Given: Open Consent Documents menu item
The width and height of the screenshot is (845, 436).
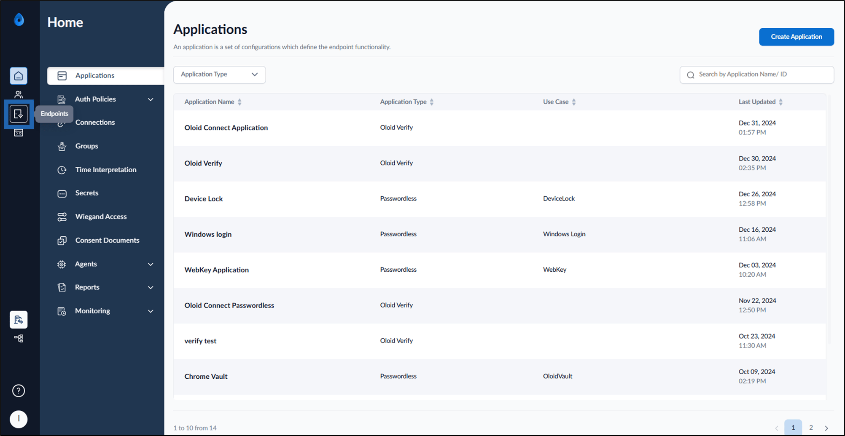Looking at the screenshot, I should pos(107,240).
